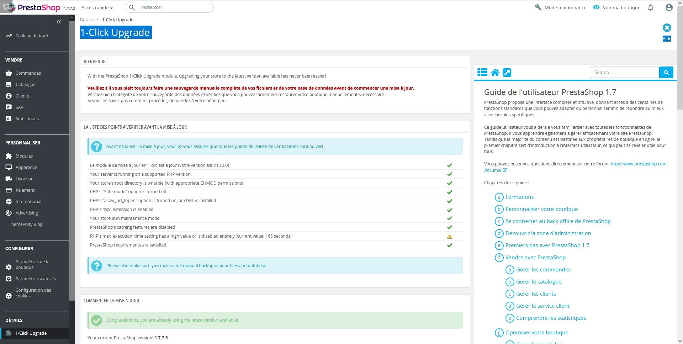Click green check for PHP zip extension
683x344 pixels.
[x=450, y=210]
